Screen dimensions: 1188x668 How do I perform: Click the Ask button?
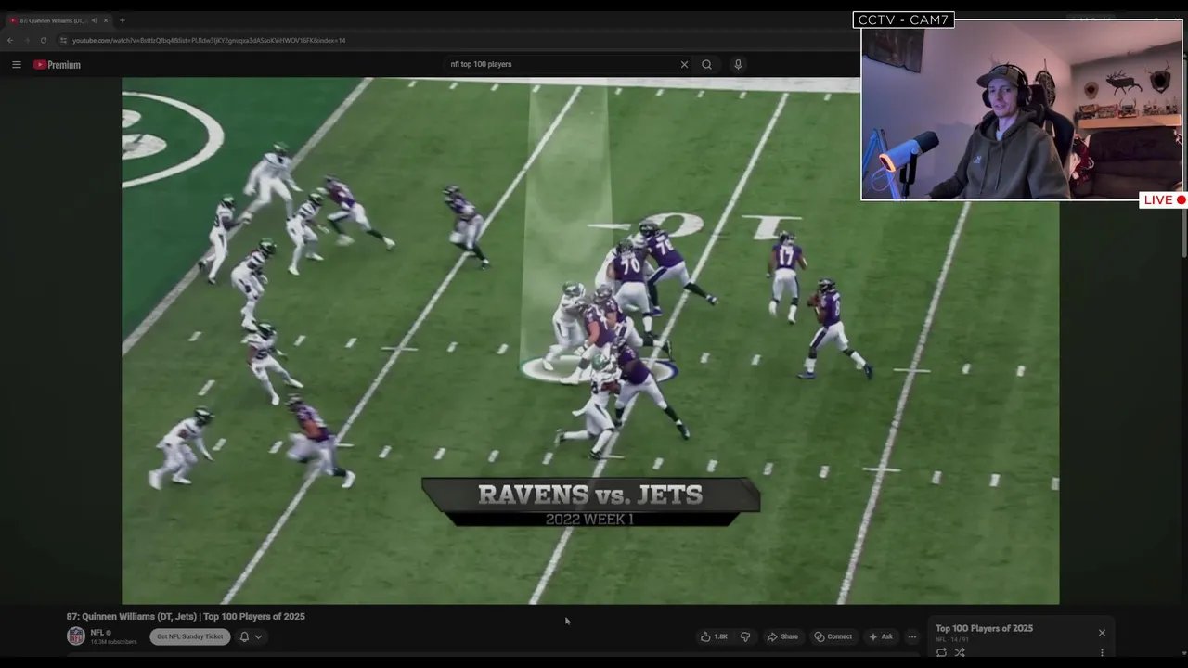pyautogui.click(x=881, y=636)
